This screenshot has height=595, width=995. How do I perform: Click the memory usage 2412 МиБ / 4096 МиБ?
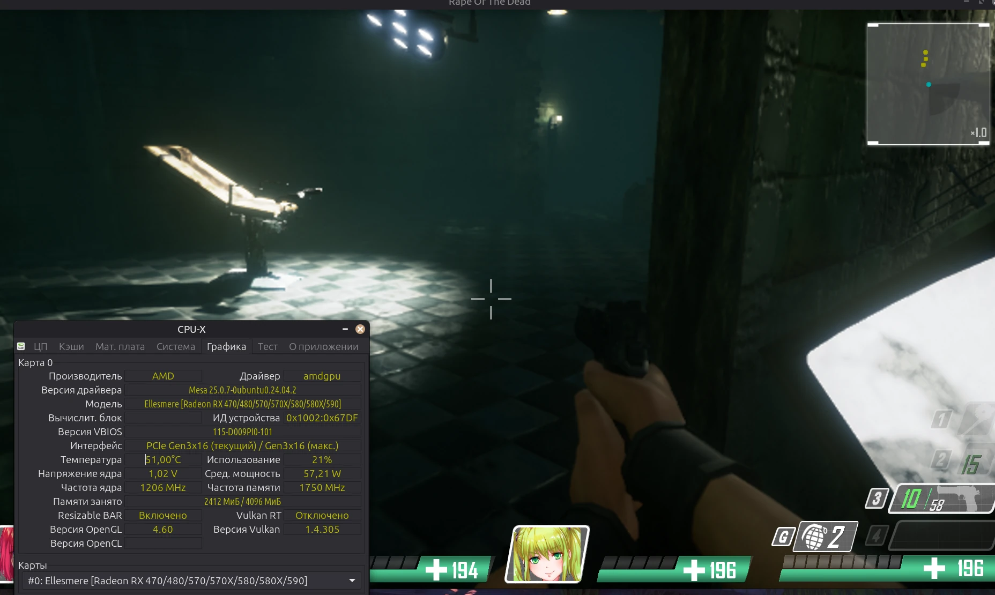pos(243,502)
